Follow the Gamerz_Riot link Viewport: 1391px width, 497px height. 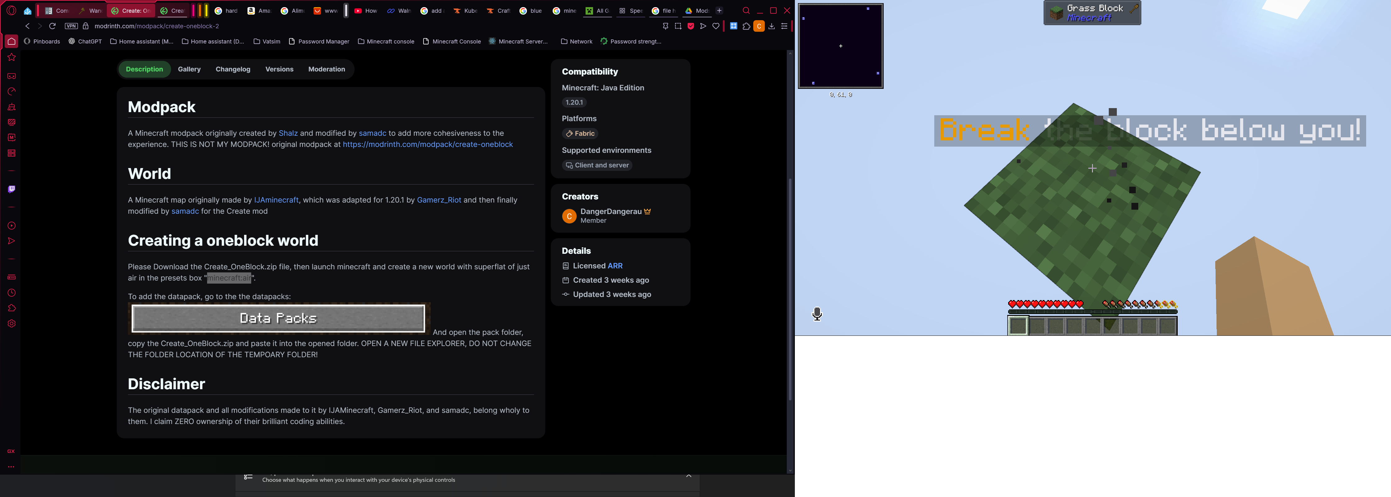(x=439, y=200)
